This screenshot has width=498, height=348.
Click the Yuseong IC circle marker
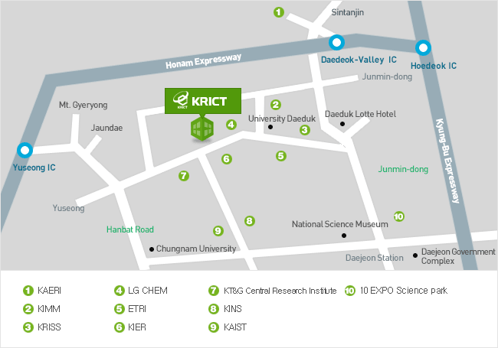pos(25,150)
